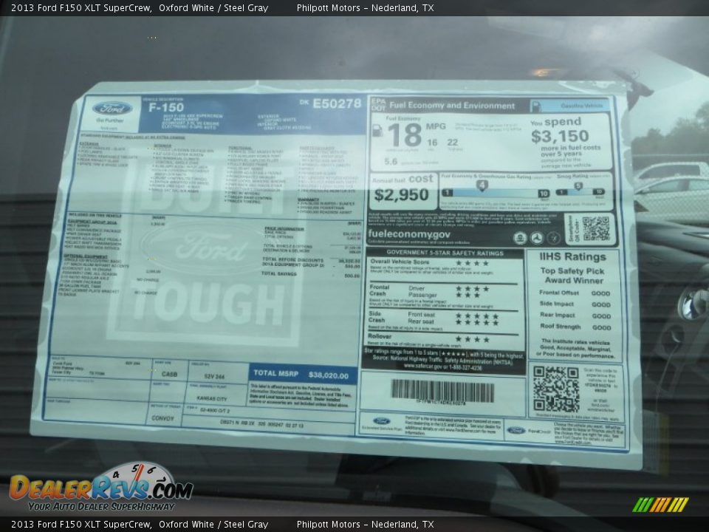
Task: Toggle the Smog Rating scale value 10
Action: (598, 191)
